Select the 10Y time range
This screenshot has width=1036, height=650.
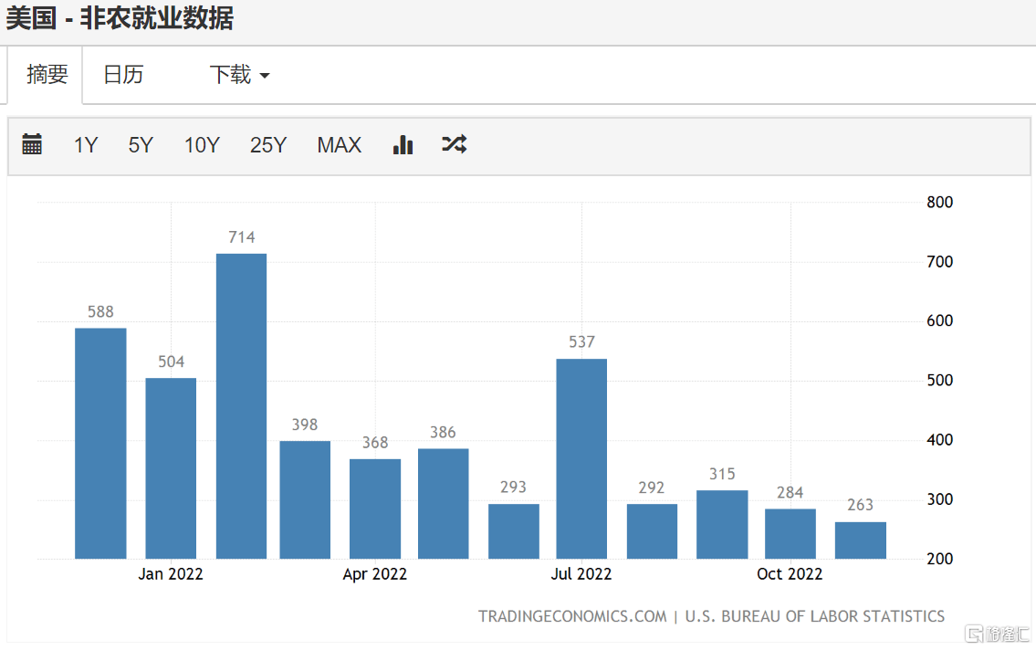201,144
